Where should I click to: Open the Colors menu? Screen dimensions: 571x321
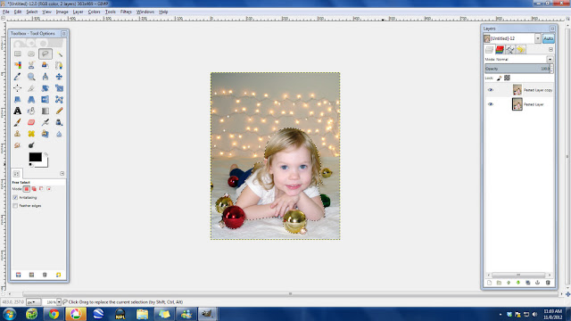pyautogui.click(x=94, y=12)
